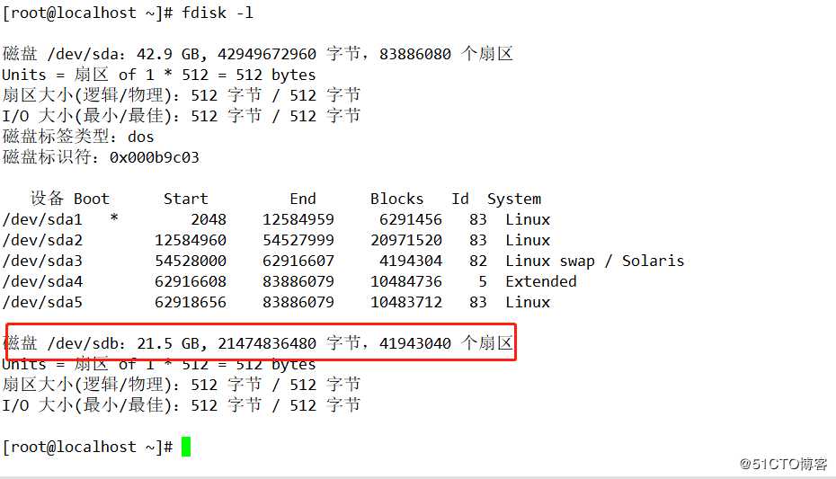Click End value 83886079 in sda4 row

(x=298, y=281)
